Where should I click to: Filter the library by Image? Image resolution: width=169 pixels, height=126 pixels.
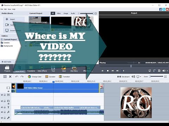pyautogui.click(x=66, y=13)
